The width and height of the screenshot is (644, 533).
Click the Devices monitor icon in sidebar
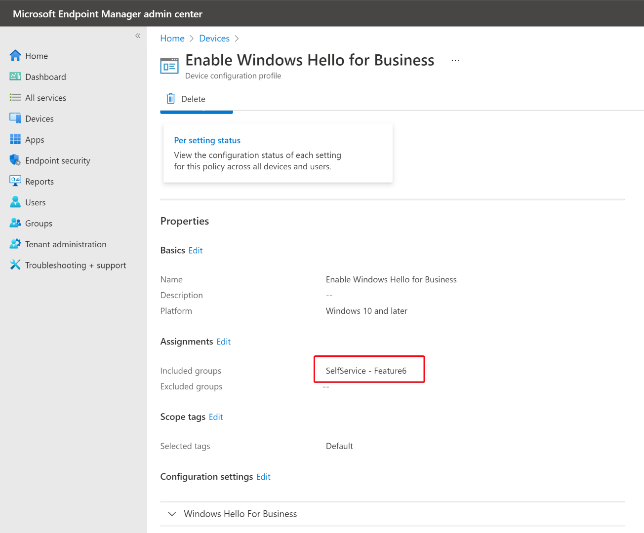pyautogui.click(x=15, y=118)
